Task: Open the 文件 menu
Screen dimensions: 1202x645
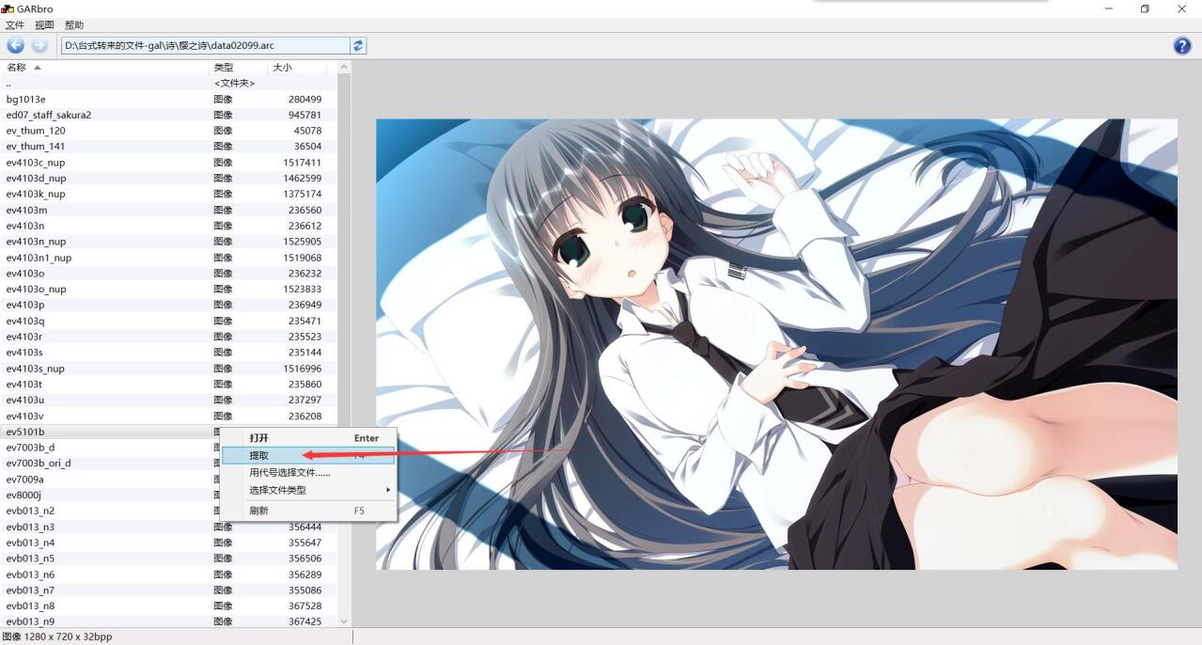Action: click(x=15, y=25)
